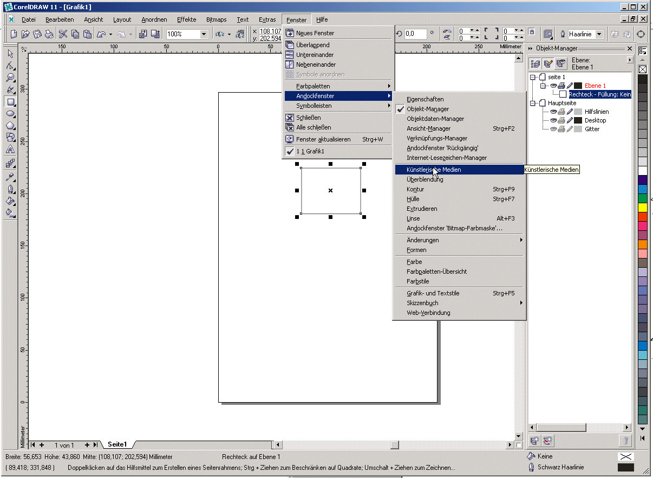Viewport: 653px width, 478px height.
Task: Open the Haarlinie outline width dropdown
Action: [x=599, y=34]
